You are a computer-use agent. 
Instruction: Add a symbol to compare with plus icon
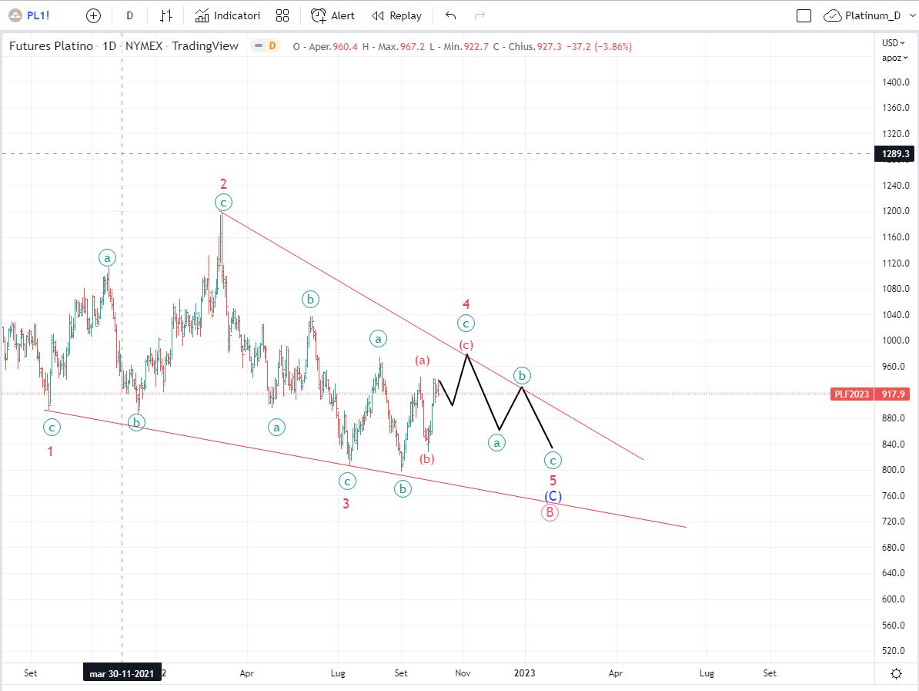93,16
